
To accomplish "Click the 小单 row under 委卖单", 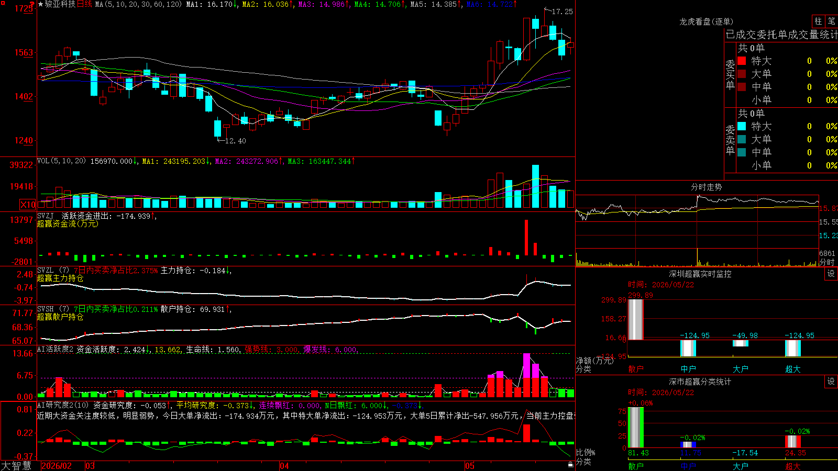I will pyautogui.click(x=787, y=165).
